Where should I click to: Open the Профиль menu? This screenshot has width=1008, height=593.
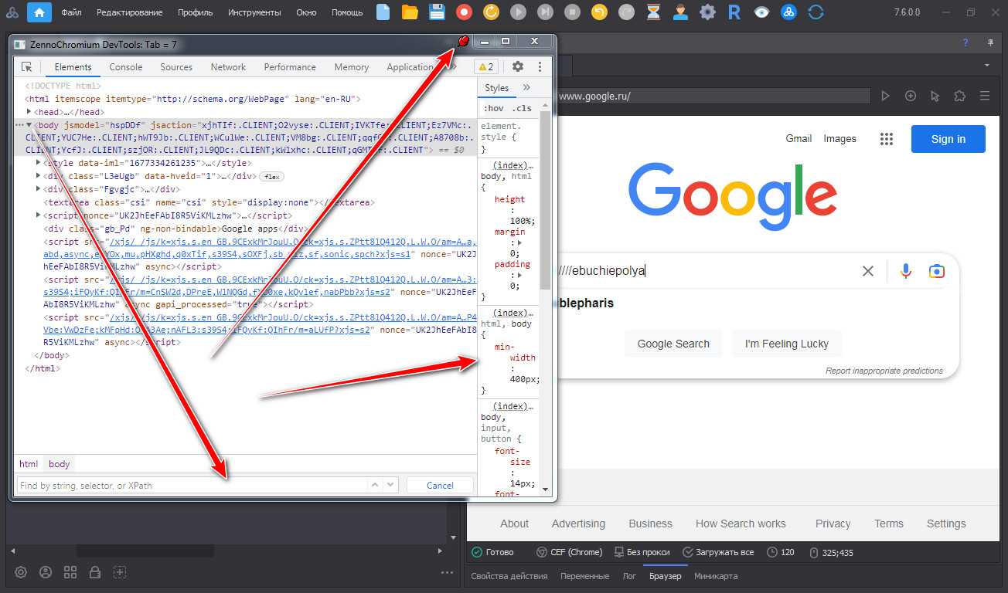pos(196,13)
